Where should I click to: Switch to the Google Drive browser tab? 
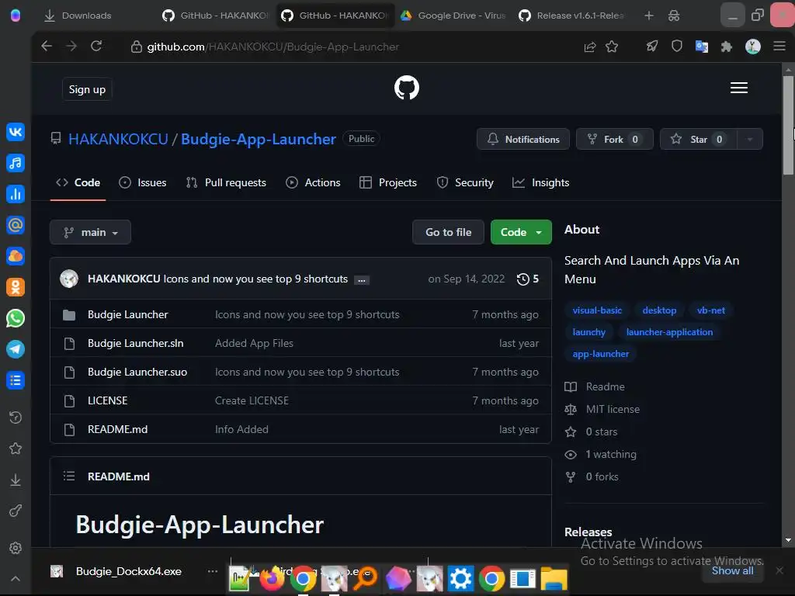pos(453,16)
